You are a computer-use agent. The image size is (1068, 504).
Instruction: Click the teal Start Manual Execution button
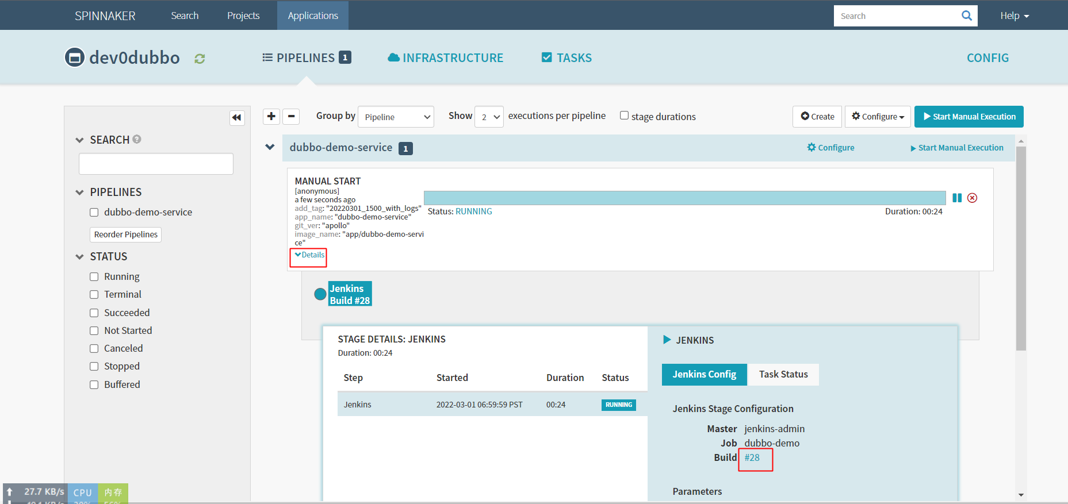pos(969,117)
